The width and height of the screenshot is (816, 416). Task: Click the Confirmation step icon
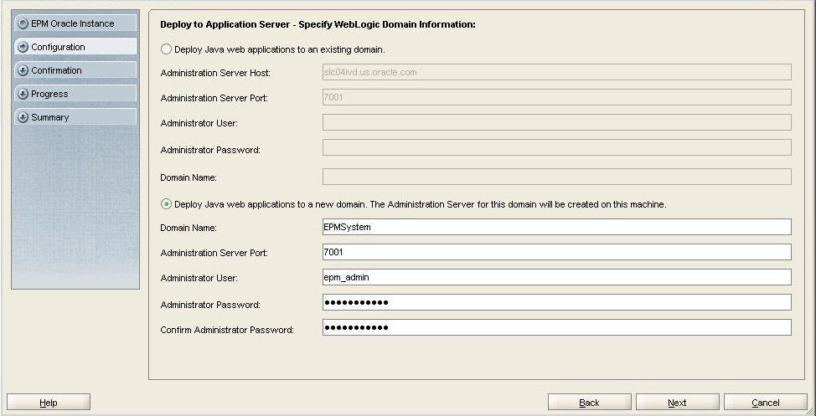(23, 70)
